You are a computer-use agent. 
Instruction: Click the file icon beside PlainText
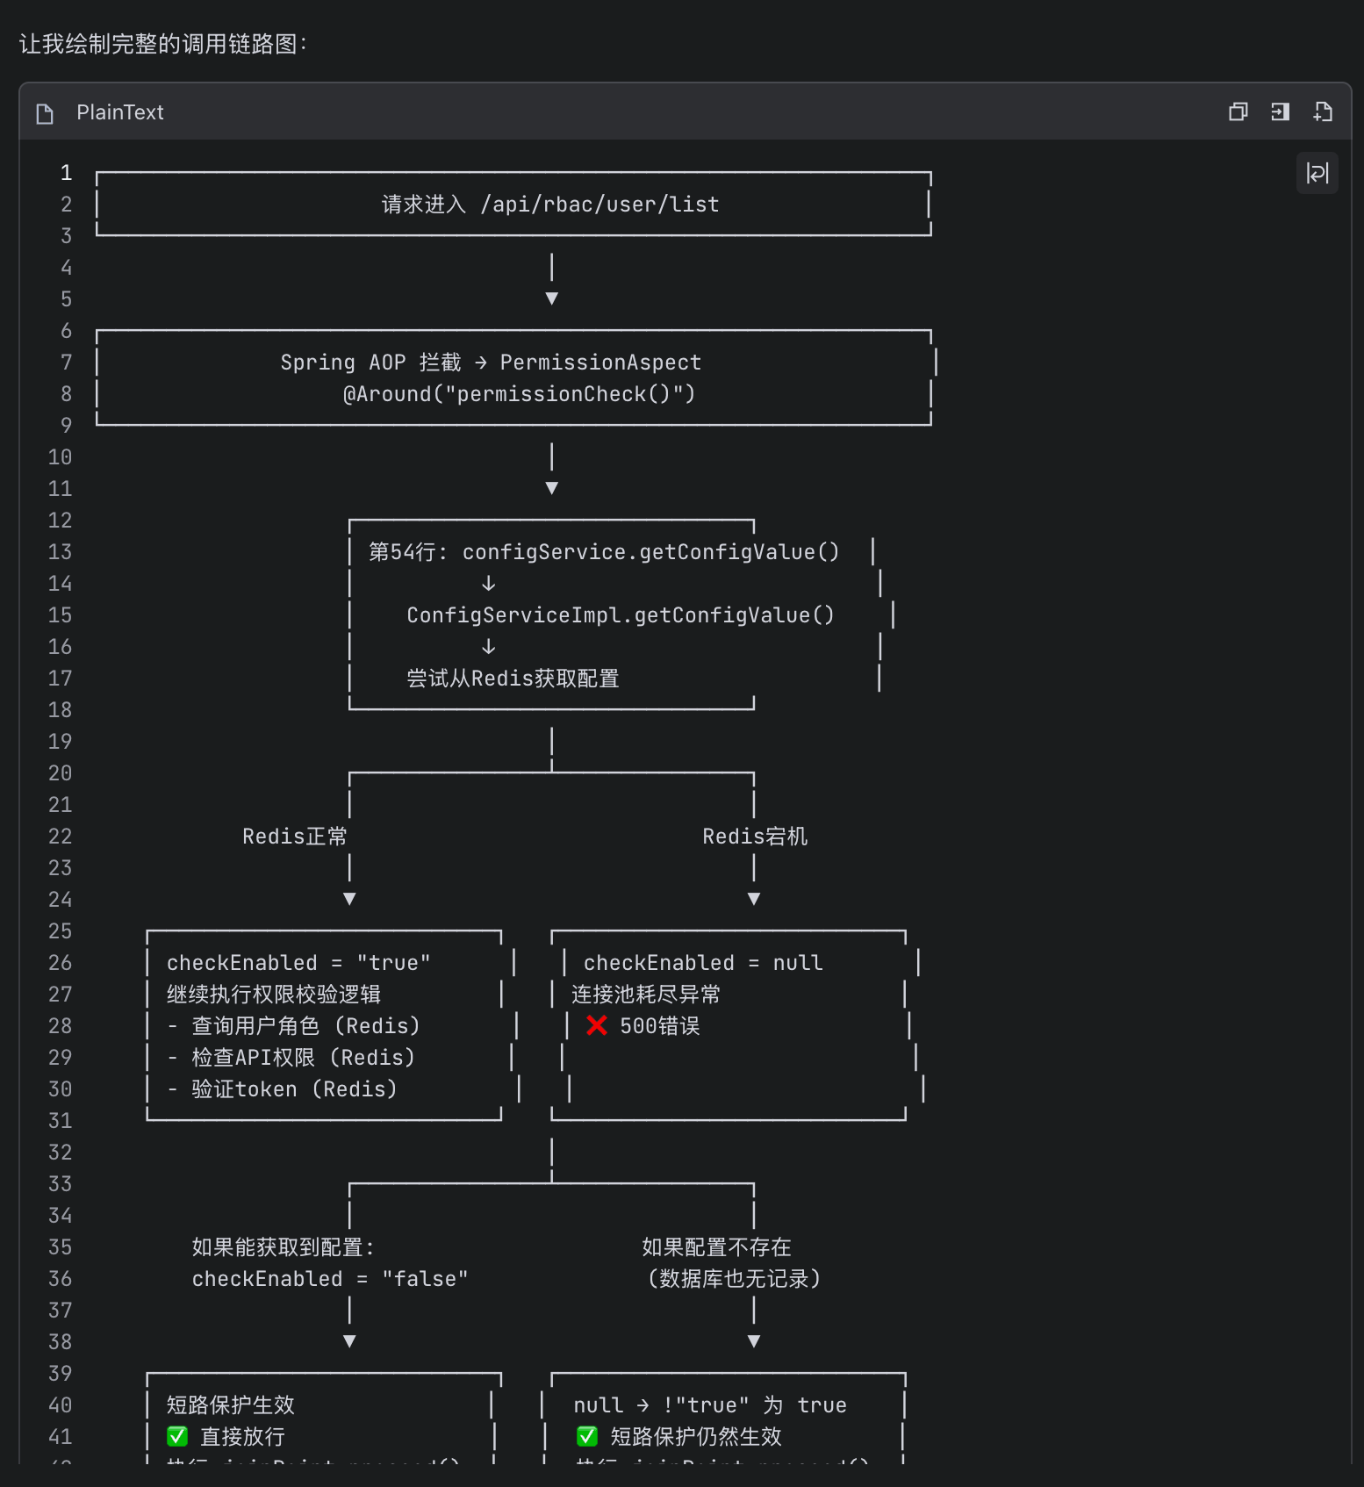(x=45, y=113)
